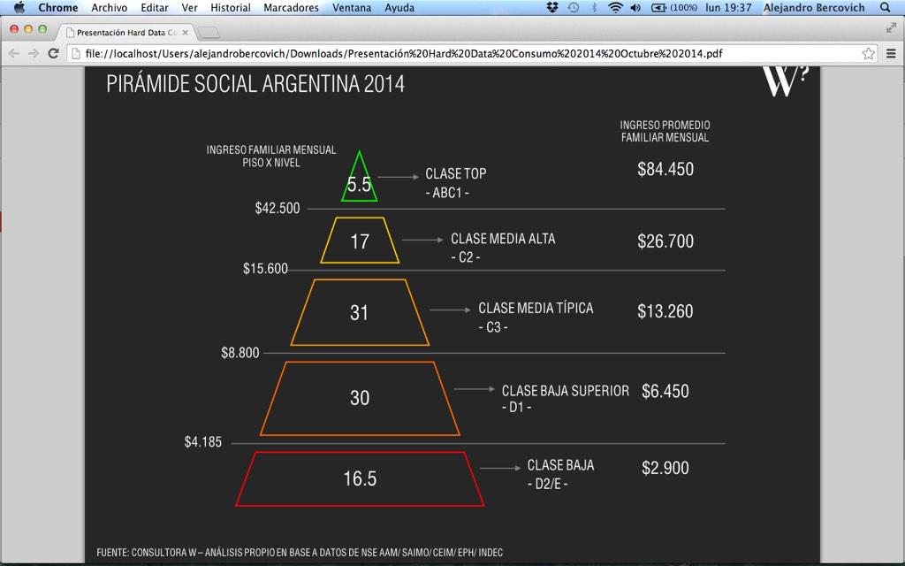Open the Chrome application menu

[57, 7]
